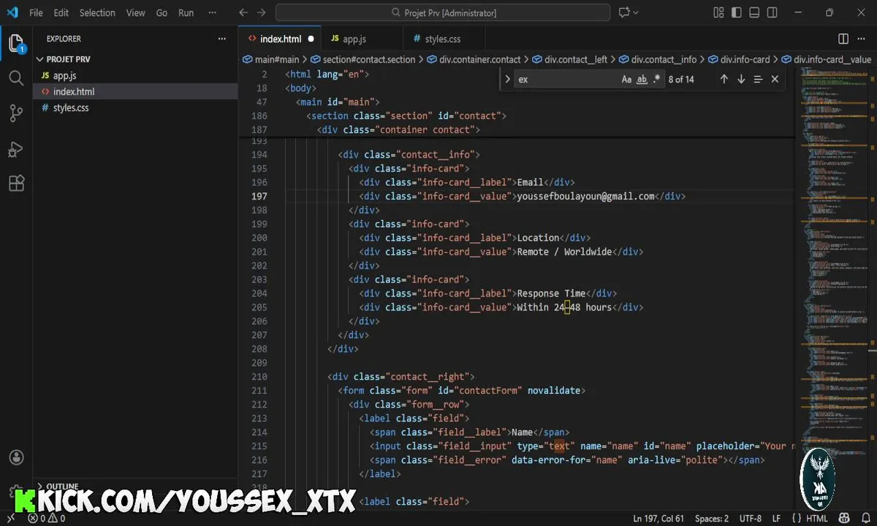Close the find widget
This screenshot has width=877, height=526.
point(775,79)
